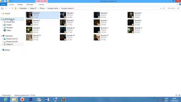The image size is (181, 102).
Task: Click Scorpion season 4 breadcrumb
Action: (68, 8)
